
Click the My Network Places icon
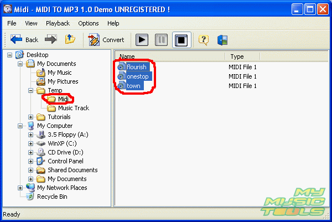pos(30,188)
